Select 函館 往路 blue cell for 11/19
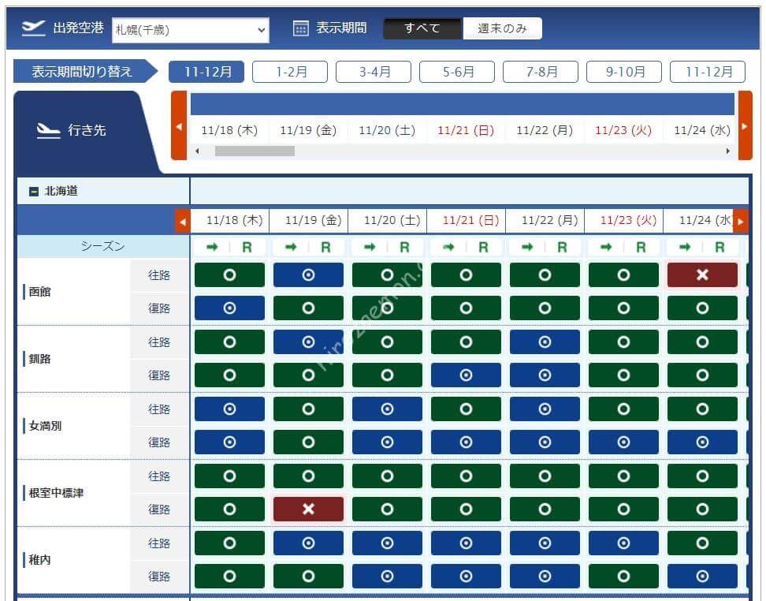 pos(308,274)
